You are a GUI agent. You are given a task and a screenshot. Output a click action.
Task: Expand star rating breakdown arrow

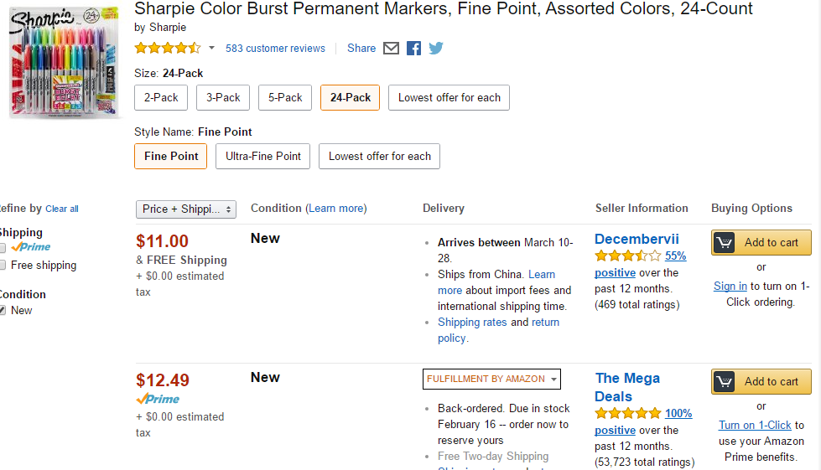(211, 48)
